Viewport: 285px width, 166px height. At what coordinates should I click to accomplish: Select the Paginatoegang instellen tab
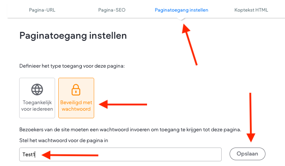[x=181, y=10]
